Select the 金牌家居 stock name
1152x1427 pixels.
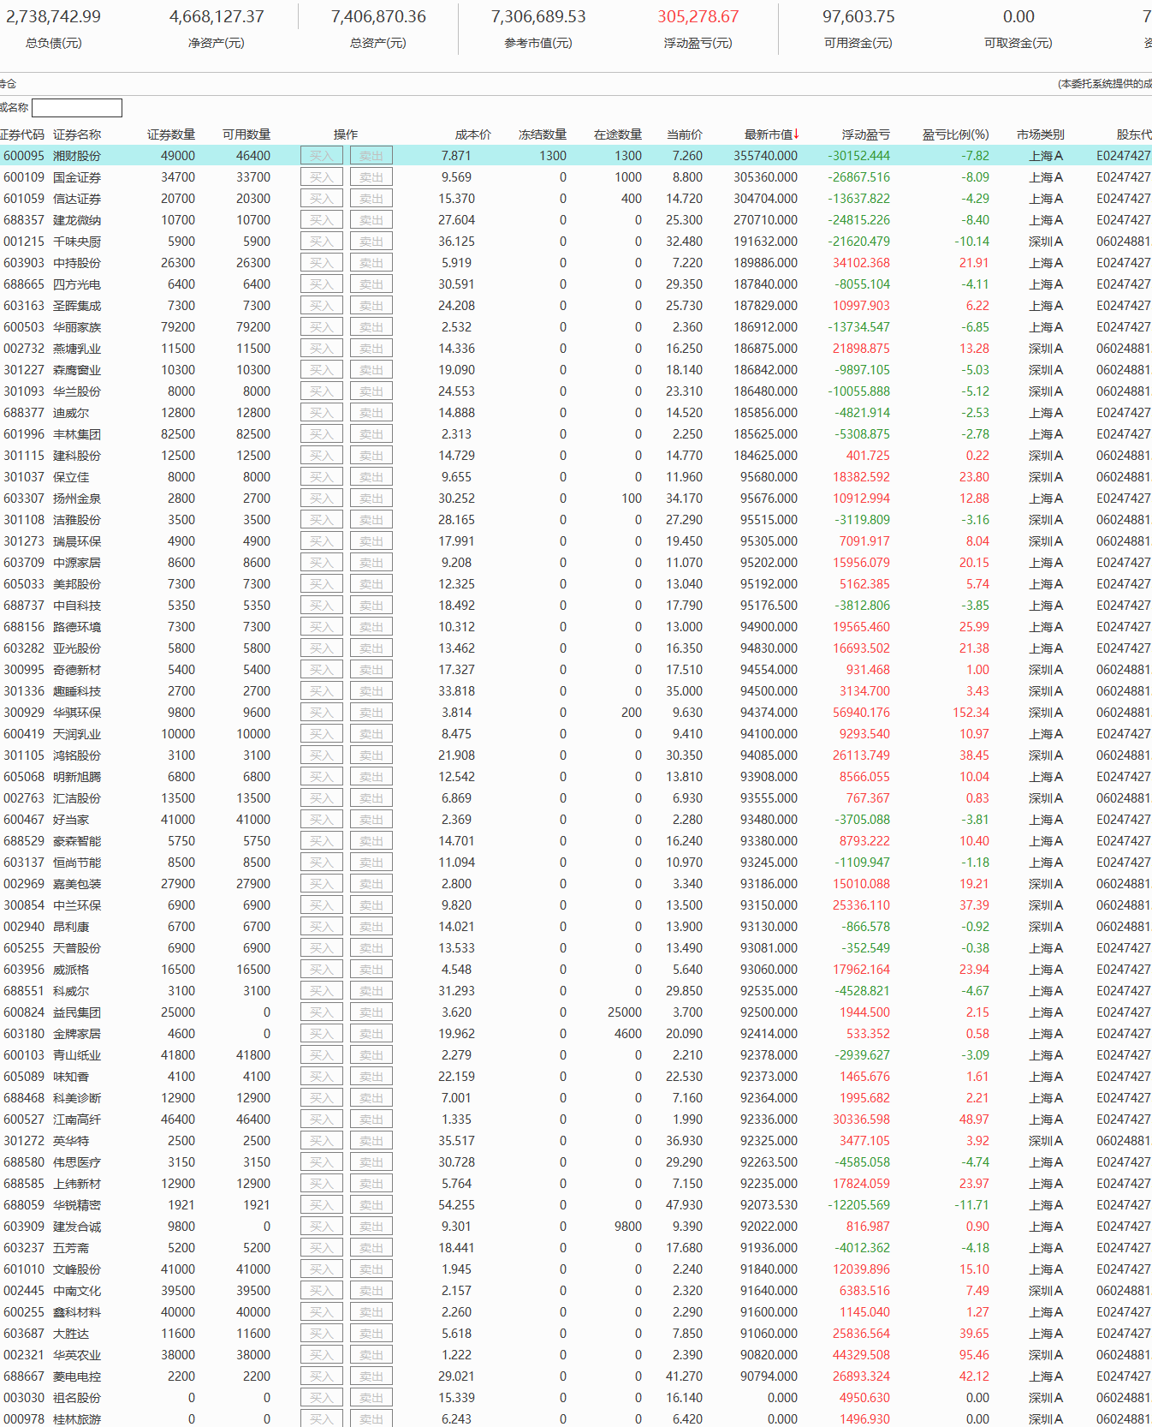coord(77,1034)
